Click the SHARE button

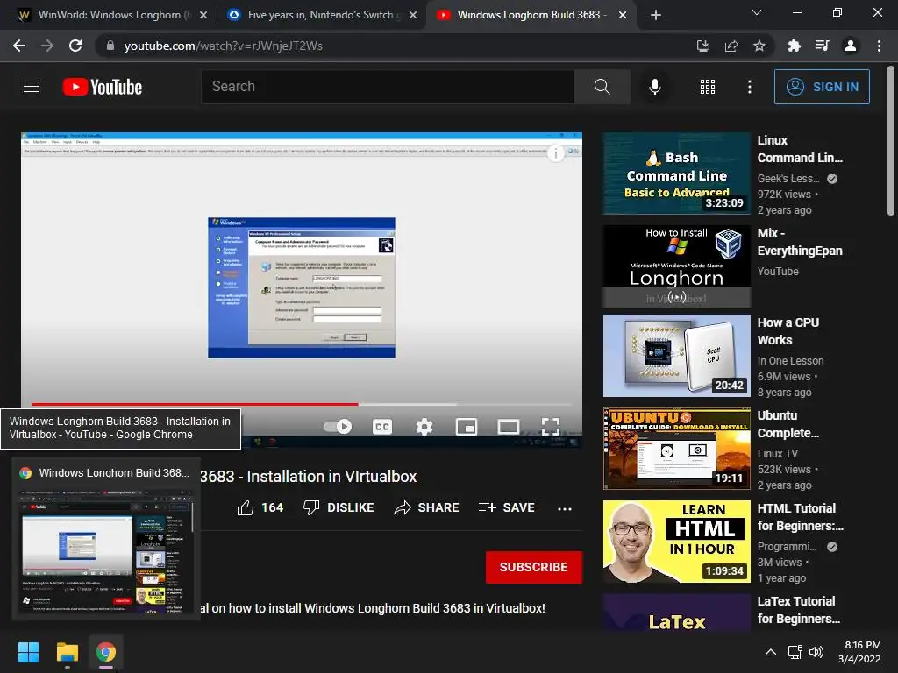click(x=426, y=507)
